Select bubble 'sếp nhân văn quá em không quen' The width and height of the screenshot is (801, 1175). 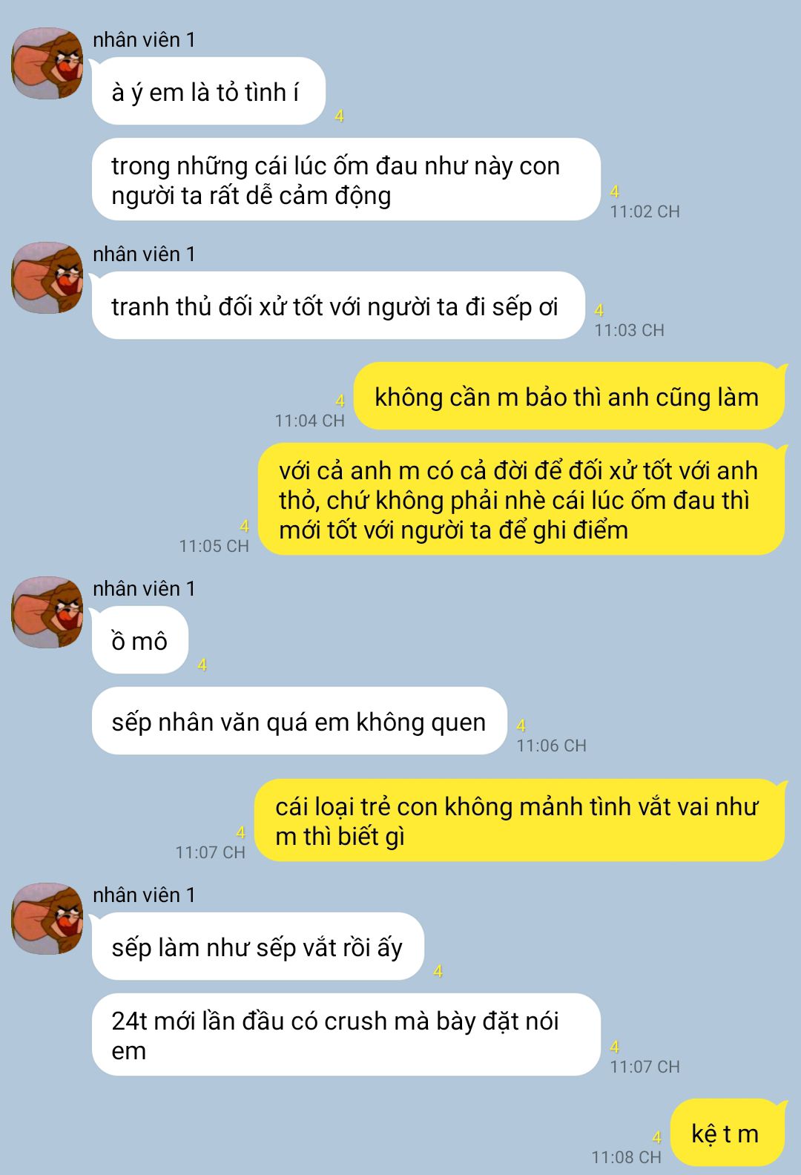(299, 722)
